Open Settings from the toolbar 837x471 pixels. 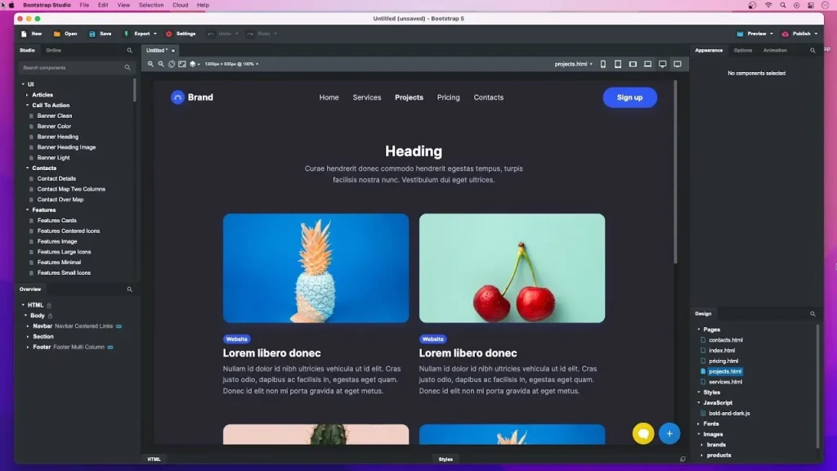[181, 34]
